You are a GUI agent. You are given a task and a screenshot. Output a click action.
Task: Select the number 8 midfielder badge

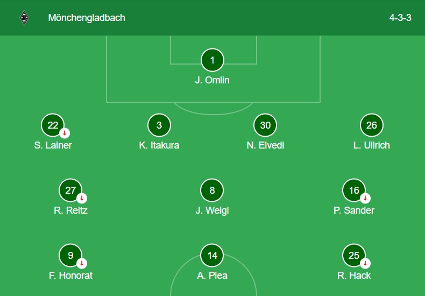pos(212,191)
